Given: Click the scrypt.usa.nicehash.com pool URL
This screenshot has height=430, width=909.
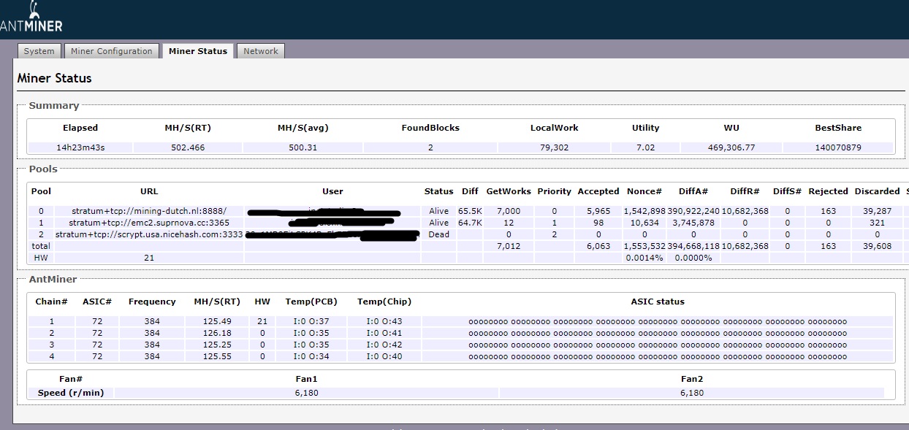Looking at the screenshot, I should coord(149,234).
